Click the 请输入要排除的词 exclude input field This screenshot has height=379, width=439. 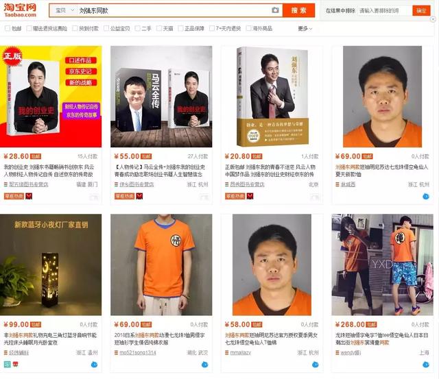tap(384, 11)
